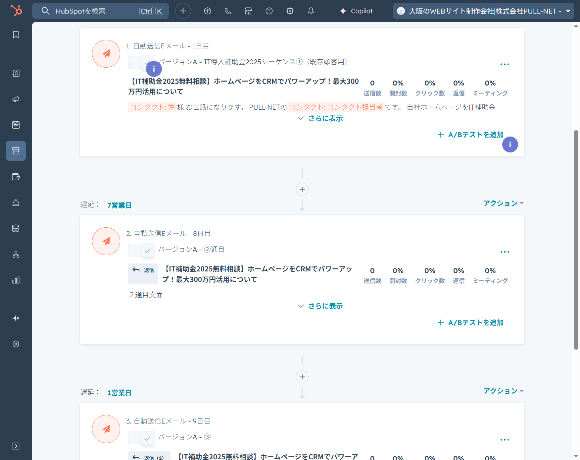580x460 pixels.
Task: Expand step 2 email with さらに表示
Action: click(x=320, y=306)
